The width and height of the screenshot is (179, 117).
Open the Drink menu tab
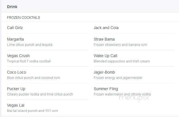pyautogui.click(x=12, y=7)
